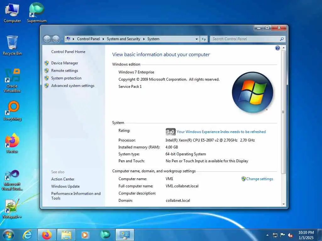Click the System breadcrumb segment

[x=153, y=39]
